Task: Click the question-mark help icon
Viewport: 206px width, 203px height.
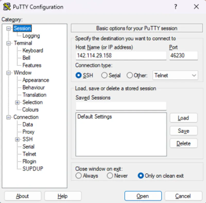Action: tap(175, 7)
